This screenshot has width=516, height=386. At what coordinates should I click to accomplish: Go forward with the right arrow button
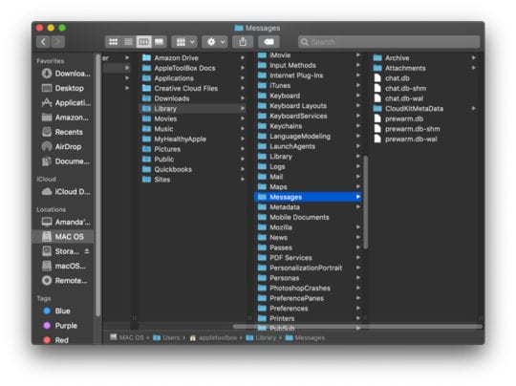pyautogui.click(x=58, y=42)
